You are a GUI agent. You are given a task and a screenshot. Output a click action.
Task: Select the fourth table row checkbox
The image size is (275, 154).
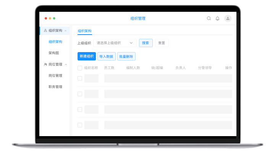click(x=80, y=125)
